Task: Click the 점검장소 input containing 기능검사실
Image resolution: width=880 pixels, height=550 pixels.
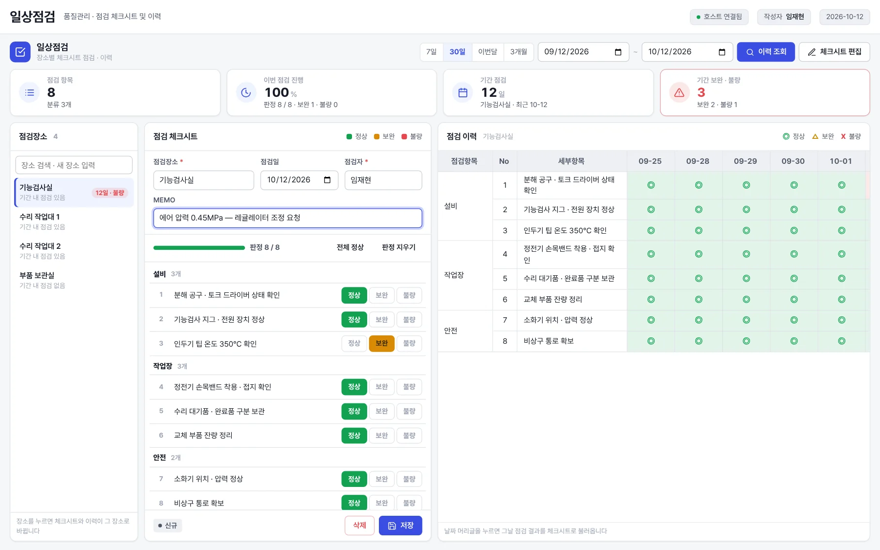Action: pyautogui.click(x=204, y=180)
